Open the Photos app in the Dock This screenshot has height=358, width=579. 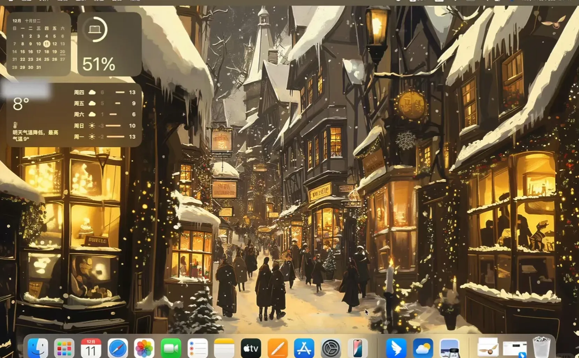coord(144,348)
